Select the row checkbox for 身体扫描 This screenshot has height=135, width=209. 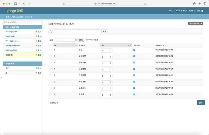(x=50, y=62)
